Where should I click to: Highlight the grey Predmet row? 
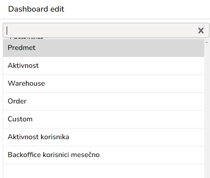click(x=103, y=48)
